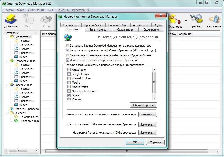The width and height of the screenshot is (224, 157).
Task: Select Видео under Все загрузки
Action: [x=21, y=57]
